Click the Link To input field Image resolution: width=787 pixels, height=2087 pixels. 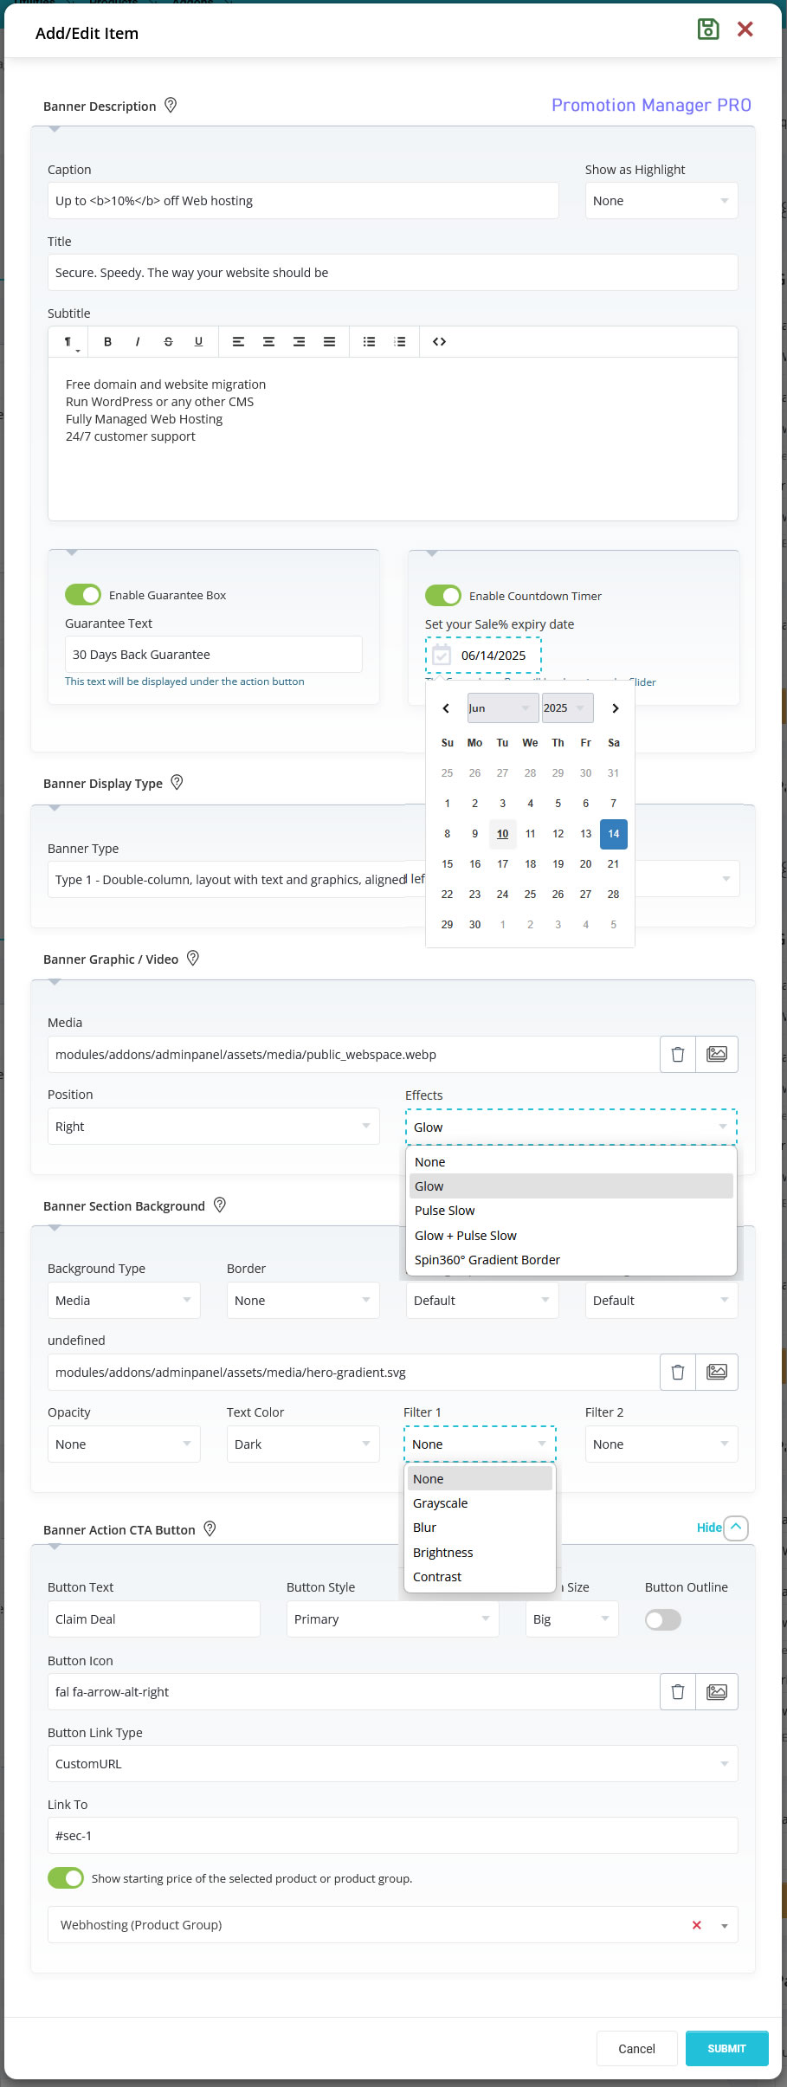[392, 1836]
